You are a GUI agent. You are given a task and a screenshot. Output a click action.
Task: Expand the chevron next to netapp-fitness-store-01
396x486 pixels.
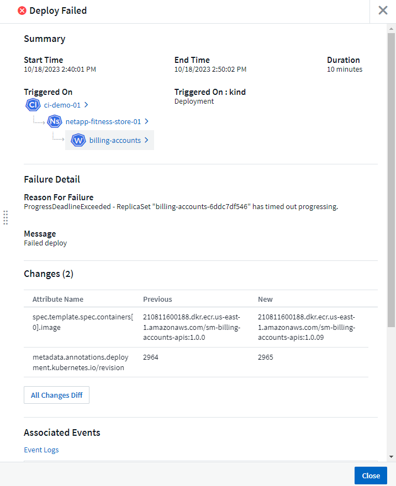(146, 121)
